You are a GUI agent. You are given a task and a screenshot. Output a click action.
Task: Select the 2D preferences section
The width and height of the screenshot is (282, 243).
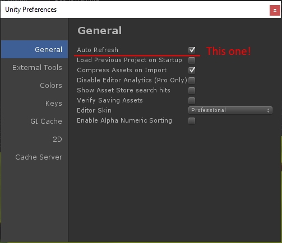pos(35,139)
